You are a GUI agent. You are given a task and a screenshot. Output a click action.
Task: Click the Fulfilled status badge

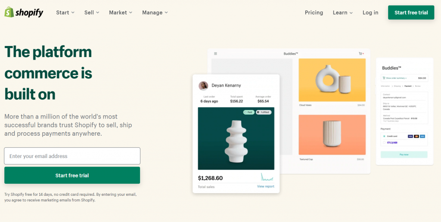pyautogui.click(x=264, y=112)
